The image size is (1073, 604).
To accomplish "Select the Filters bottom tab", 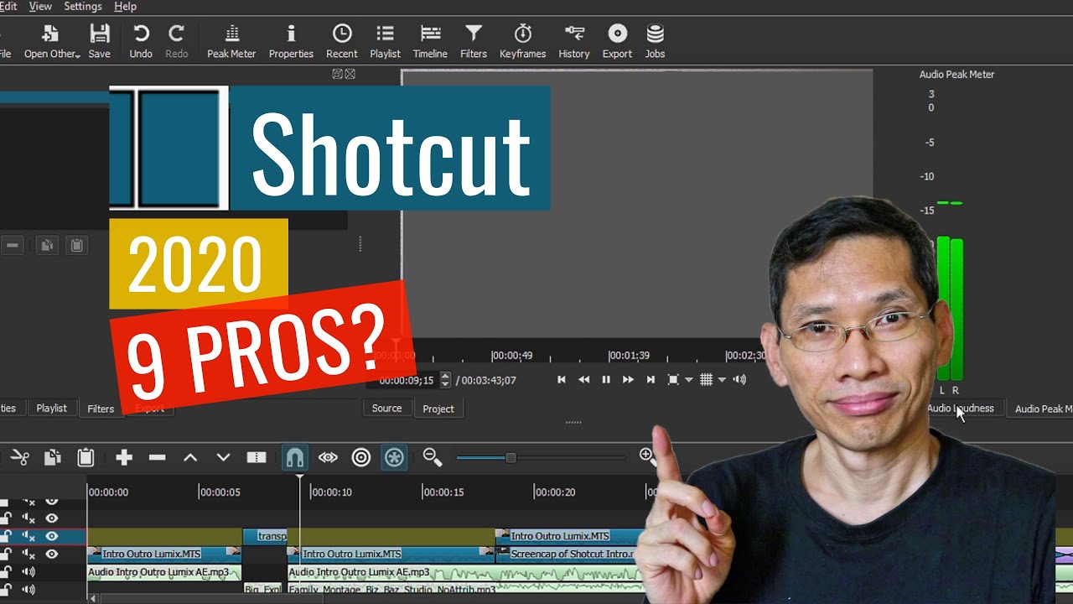I will point(101,409).
